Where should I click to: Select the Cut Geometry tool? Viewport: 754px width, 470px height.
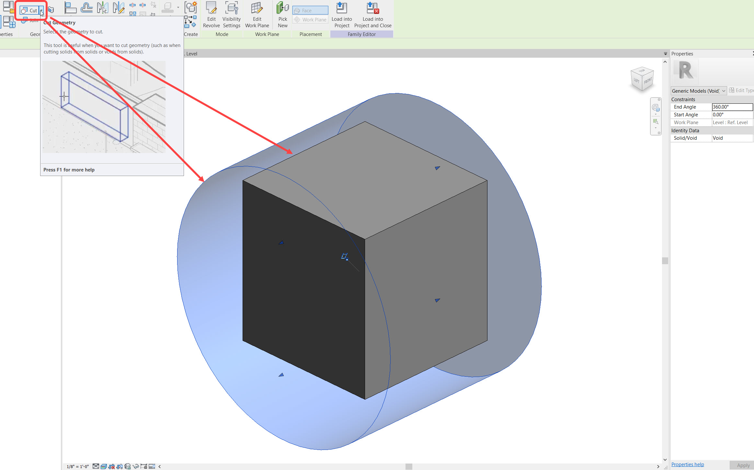[29, 10]
